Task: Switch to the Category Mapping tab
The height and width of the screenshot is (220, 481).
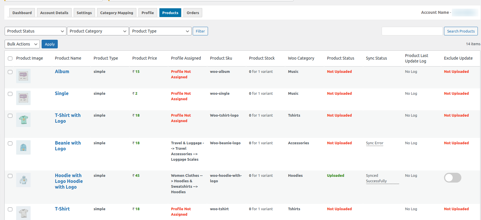Action: pos(116,13)
